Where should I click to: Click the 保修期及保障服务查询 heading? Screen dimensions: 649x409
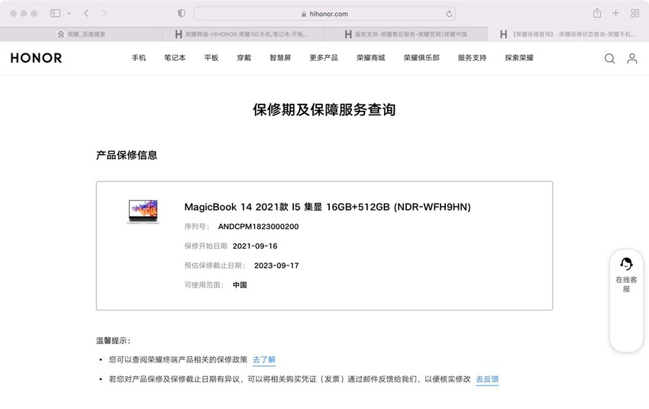[324, 110]
